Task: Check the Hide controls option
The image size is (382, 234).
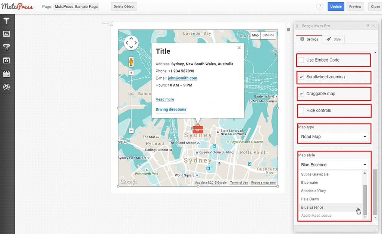Action: click(301, 110)
